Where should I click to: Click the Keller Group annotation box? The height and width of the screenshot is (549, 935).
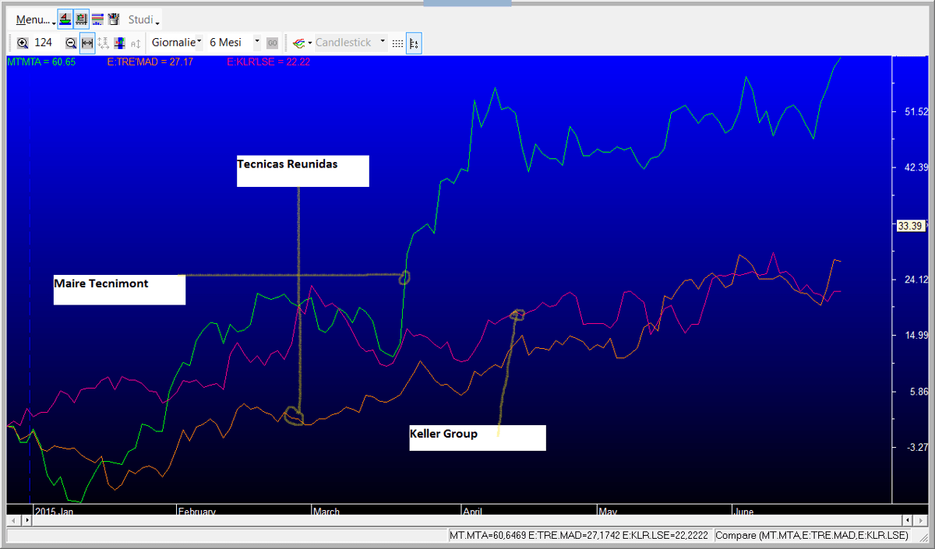478,438
